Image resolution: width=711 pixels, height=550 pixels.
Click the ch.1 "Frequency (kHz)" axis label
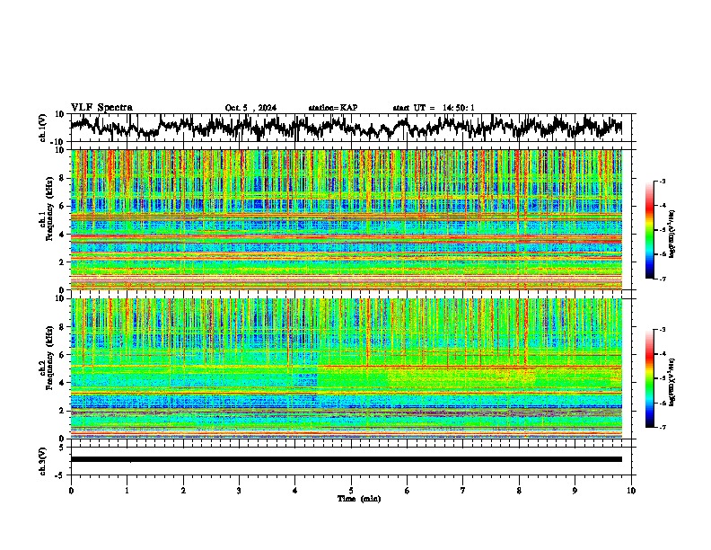click(x=49, y=208)
